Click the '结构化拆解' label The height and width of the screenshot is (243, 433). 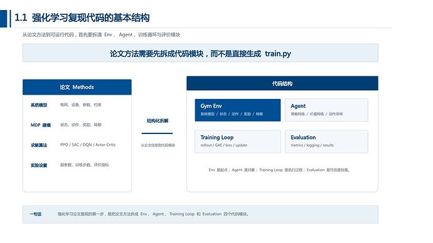pos(158,121)
